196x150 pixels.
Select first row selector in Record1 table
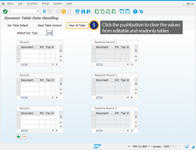click(19, 51)
